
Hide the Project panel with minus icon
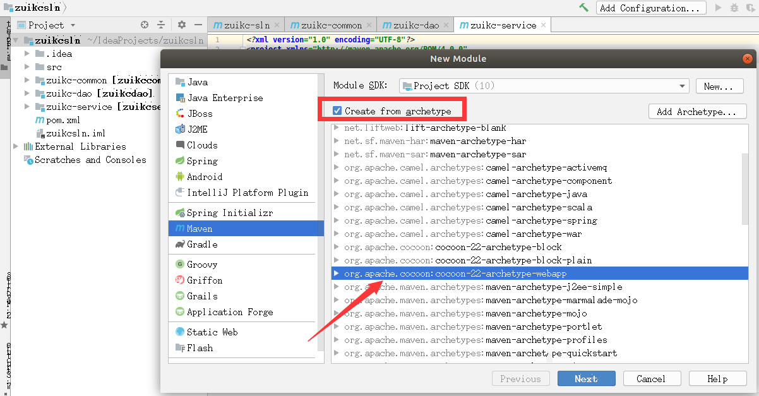(198, 25)
